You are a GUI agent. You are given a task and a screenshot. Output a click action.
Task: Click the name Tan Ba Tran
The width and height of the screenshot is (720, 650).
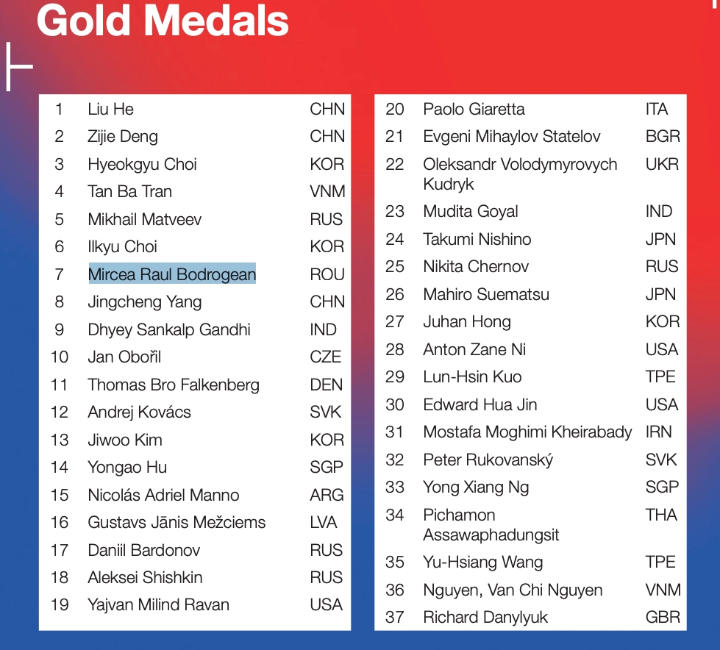(x=129, y=191)
